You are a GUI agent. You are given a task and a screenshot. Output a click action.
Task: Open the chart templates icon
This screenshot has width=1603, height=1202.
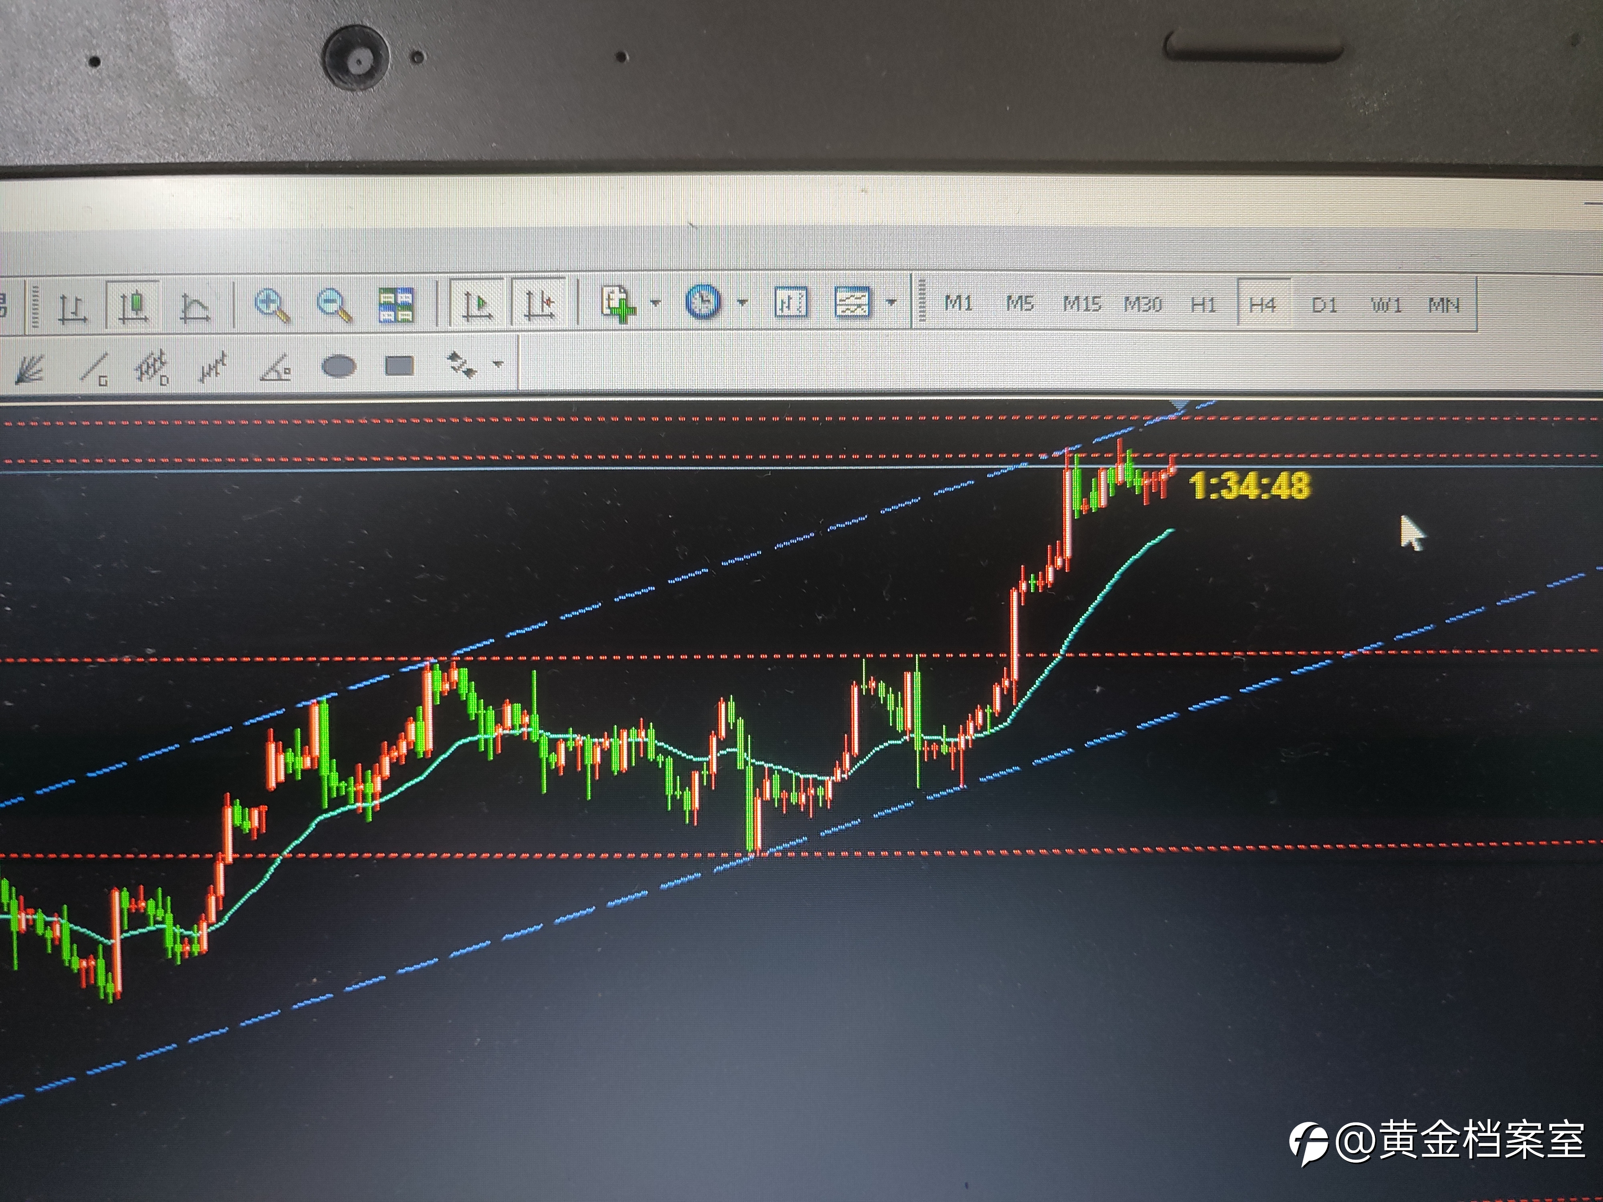pos(852,302)
